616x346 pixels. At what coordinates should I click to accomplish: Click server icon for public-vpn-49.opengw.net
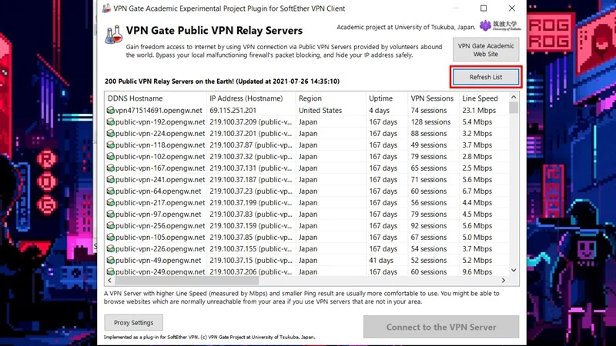[x=110, y=260]
